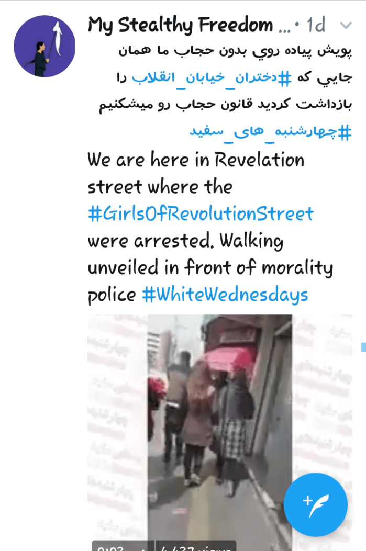366x551 pixels.
Task: Open the #GirlsOfRevolutionStreet hashtag
Action: tap(201, 213)
